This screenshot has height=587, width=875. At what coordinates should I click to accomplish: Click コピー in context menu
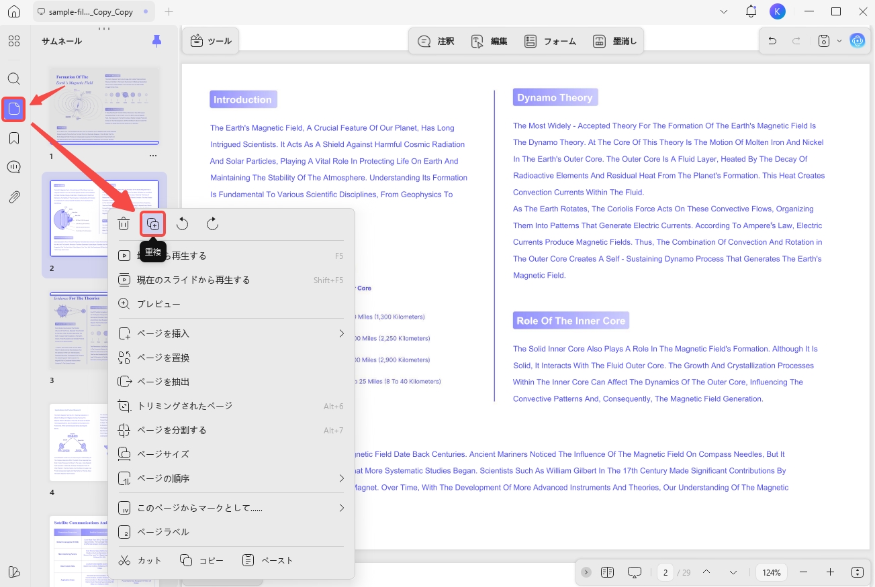[x=202, y=560]
